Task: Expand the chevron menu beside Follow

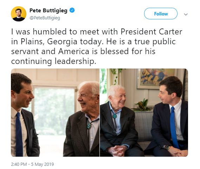Action: (186, 14)
